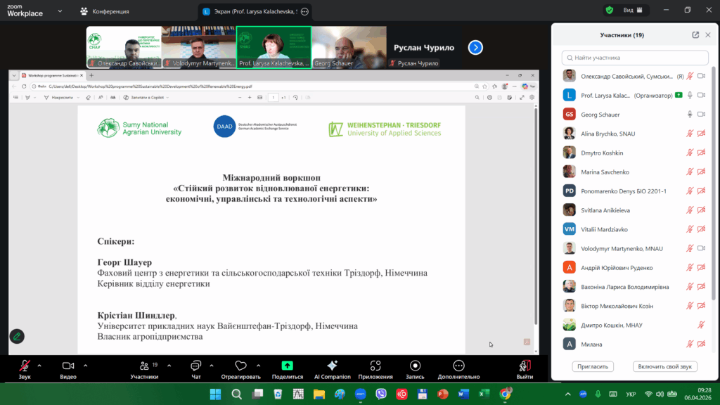Viewport: 720px width, 405px height.
Task: Click the Share screen (Поделиться) icon
Action: coord(287,366)
